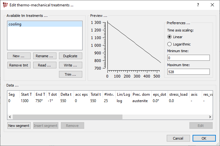Click the acc eps column header

(82, 94)
